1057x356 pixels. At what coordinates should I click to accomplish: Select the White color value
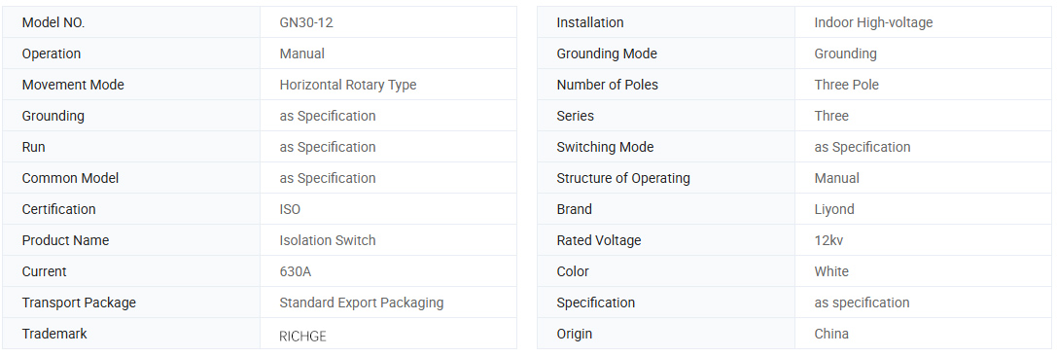coord(831,271)
